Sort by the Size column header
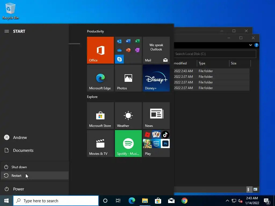275x206 pixels. pyautogui.click(x=240, y=63)
